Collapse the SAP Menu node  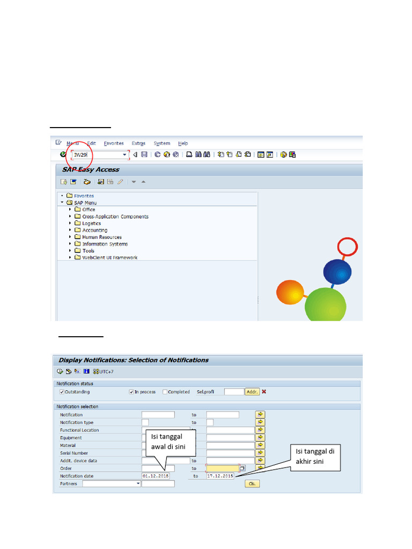(x=62, y=202)
